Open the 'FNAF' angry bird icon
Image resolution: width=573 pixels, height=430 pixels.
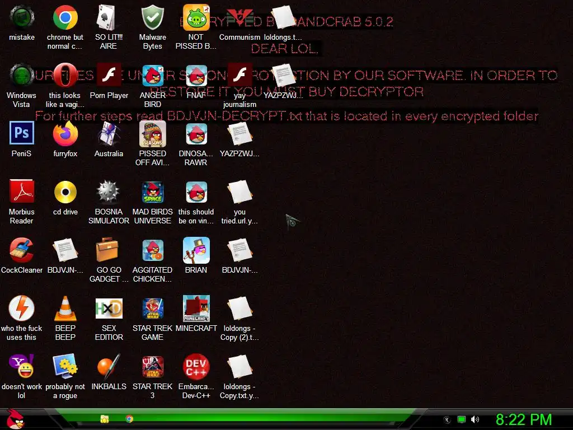pyautogui.click(x=196, y=76)
